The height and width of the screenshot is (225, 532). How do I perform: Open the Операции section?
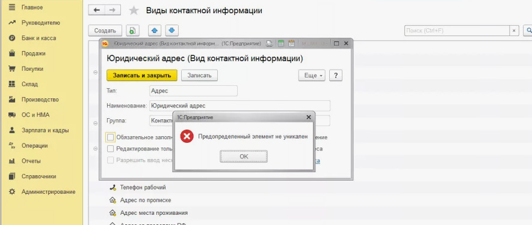(35, 146)
